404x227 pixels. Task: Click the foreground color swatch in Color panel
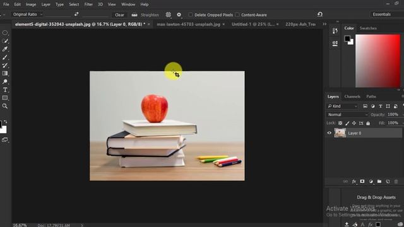(347, 38)
